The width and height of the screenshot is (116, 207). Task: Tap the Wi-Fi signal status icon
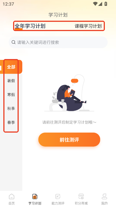(95, 4)
